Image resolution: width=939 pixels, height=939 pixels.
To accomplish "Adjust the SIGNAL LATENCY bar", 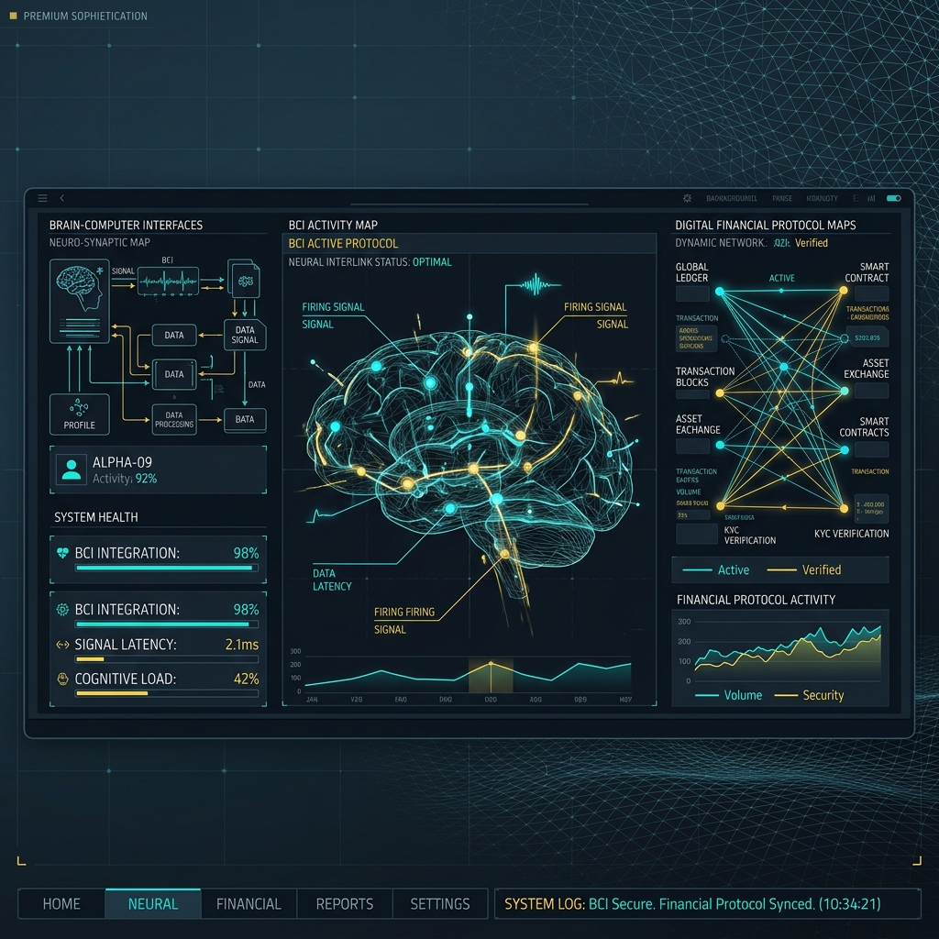I will pos(167,659).
